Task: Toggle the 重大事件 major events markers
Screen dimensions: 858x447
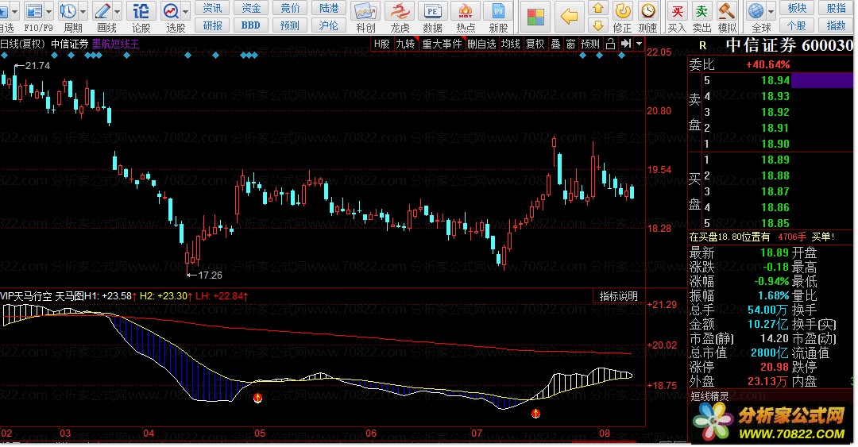Action: [443, 44]
